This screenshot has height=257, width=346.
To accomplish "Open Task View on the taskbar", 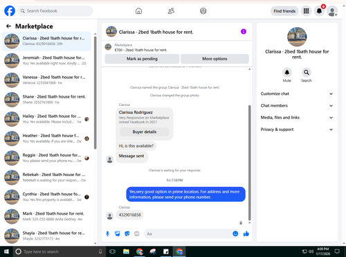I will 112,251.
